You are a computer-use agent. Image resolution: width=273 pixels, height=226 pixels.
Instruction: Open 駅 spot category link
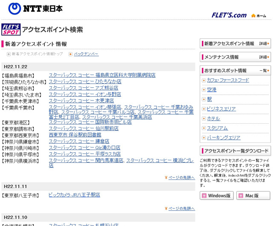(209, 99)
